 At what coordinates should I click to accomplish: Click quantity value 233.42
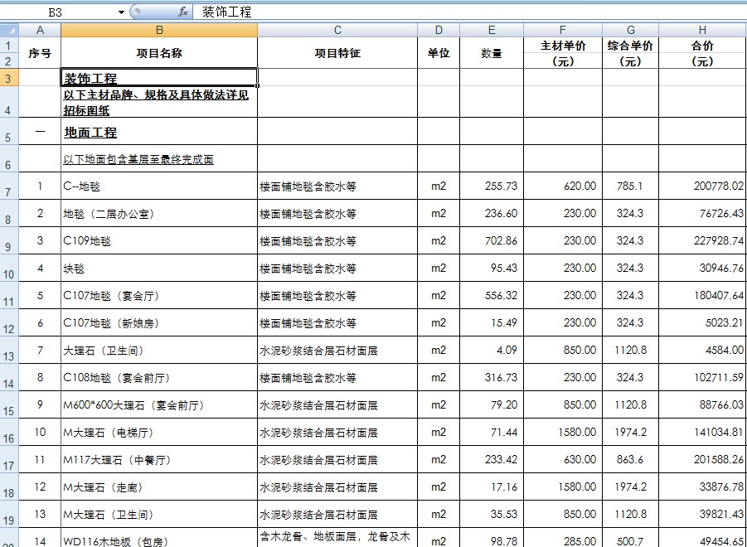click(x=492, y=459)
